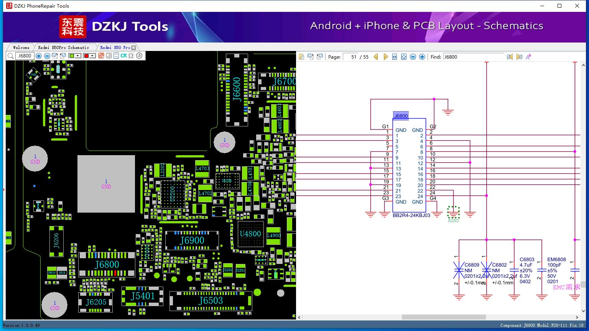The image size is (589, 331).
Task: Open the red color dropdown arrow
Action: click(x=92, y=56)
